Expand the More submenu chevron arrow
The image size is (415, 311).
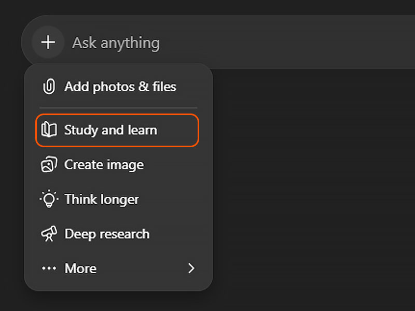coord(191,268)
